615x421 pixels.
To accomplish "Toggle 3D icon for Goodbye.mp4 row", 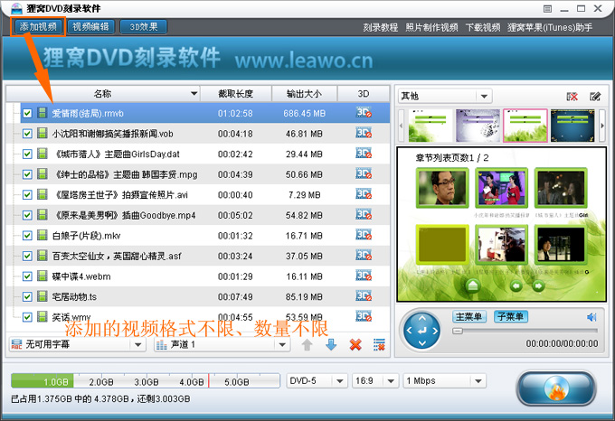I will [x=364, y=215].
